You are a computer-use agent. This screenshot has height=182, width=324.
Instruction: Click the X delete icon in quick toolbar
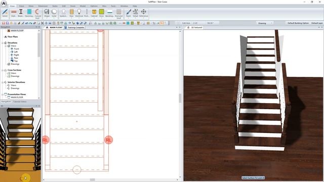tap(43, 23)
